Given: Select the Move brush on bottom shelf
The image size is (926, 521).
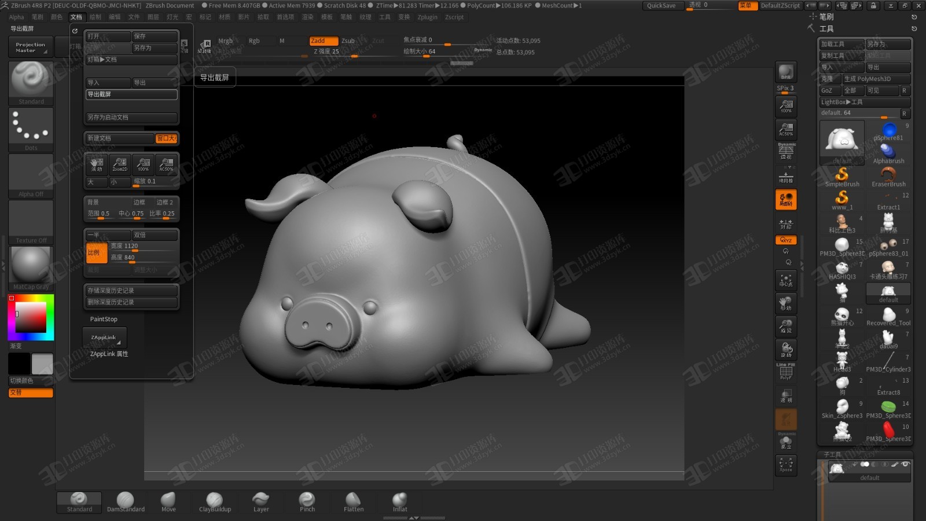Looking at the screenshot, I should 168,502.
